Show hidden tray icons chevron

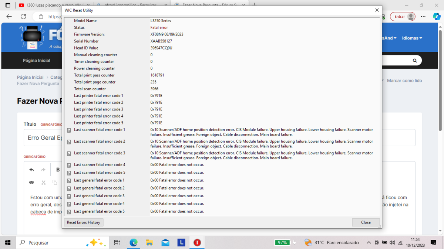369,243
